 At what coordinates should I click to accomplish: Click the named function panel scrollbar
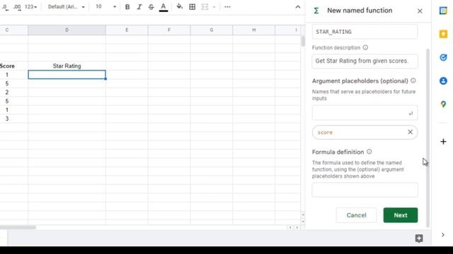(428, 138)
